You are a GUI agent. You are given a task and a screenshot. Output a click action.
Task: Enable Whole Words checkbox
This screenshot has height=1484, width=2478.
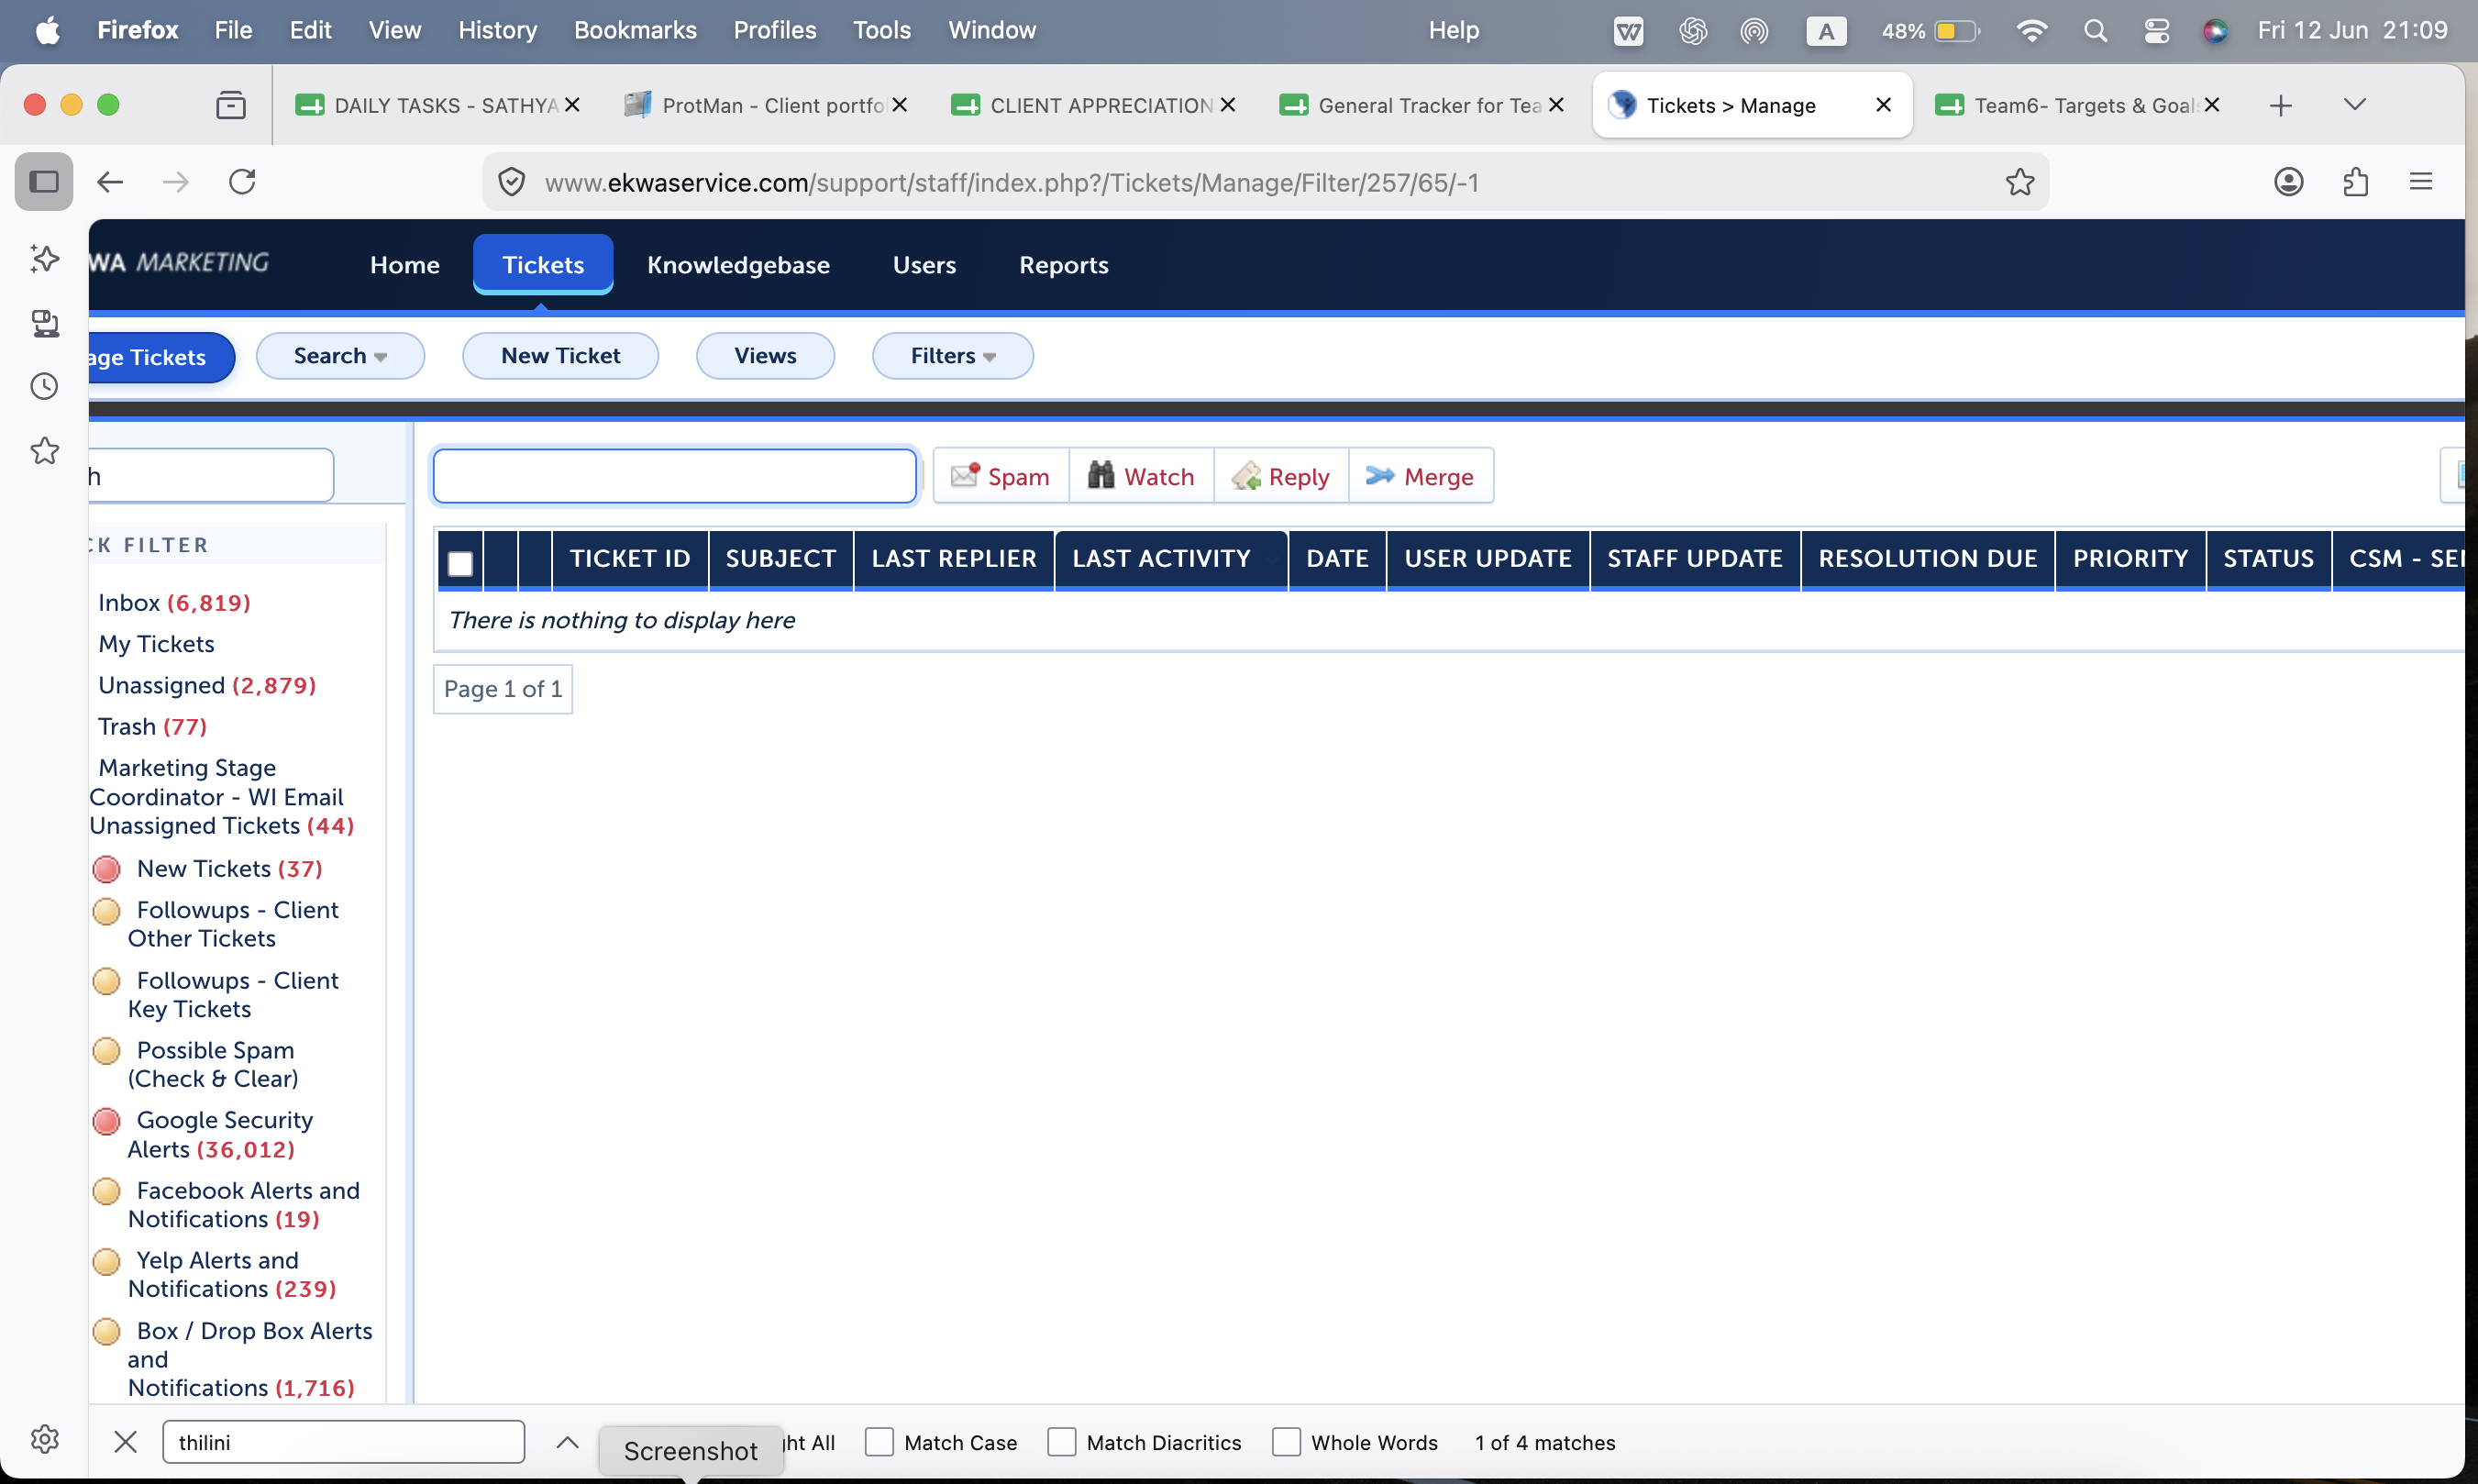point(1286,1442)
